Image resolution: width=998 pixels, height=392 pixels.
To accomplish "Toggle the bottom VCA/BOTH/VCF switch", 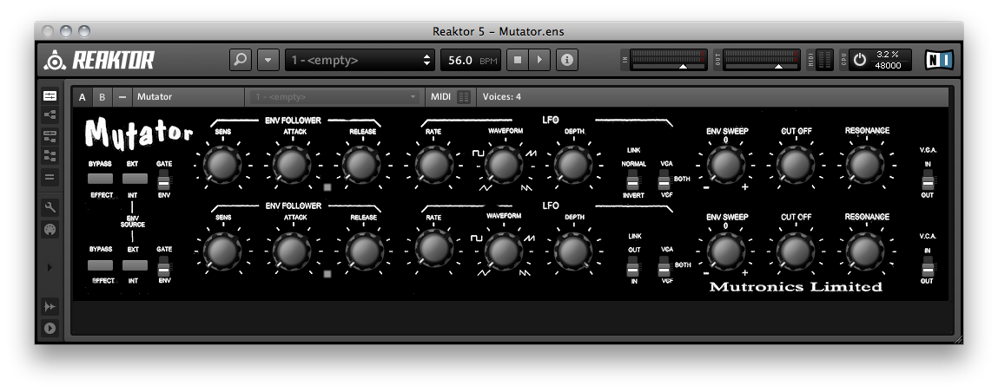I will point(664,265).
